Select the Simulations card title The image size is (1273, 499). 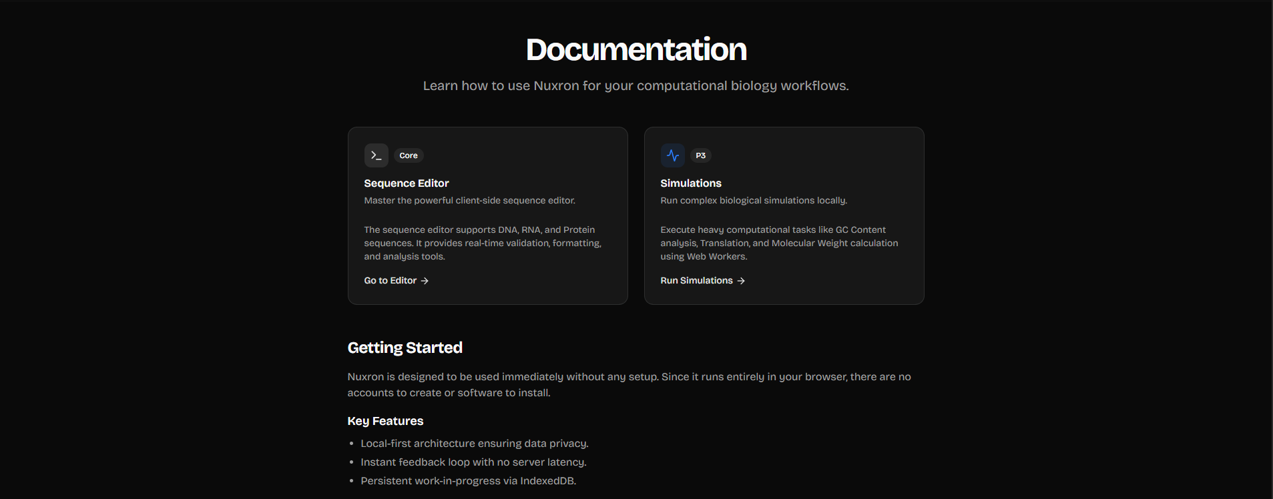(691, 183)
